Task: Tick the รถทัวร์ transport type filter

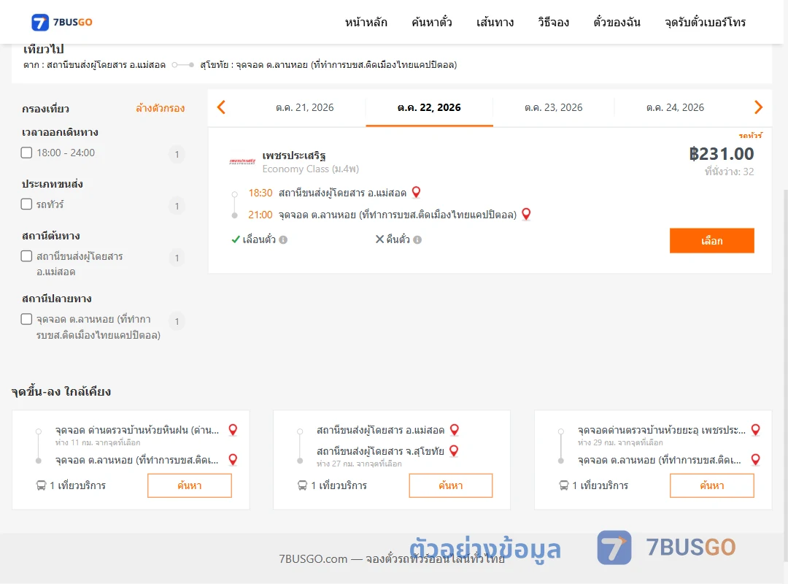Action: click(27, 204)
